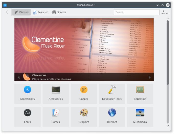Open the configuration options dropdown
Screen dimensions: 174x134
[165, 12]
